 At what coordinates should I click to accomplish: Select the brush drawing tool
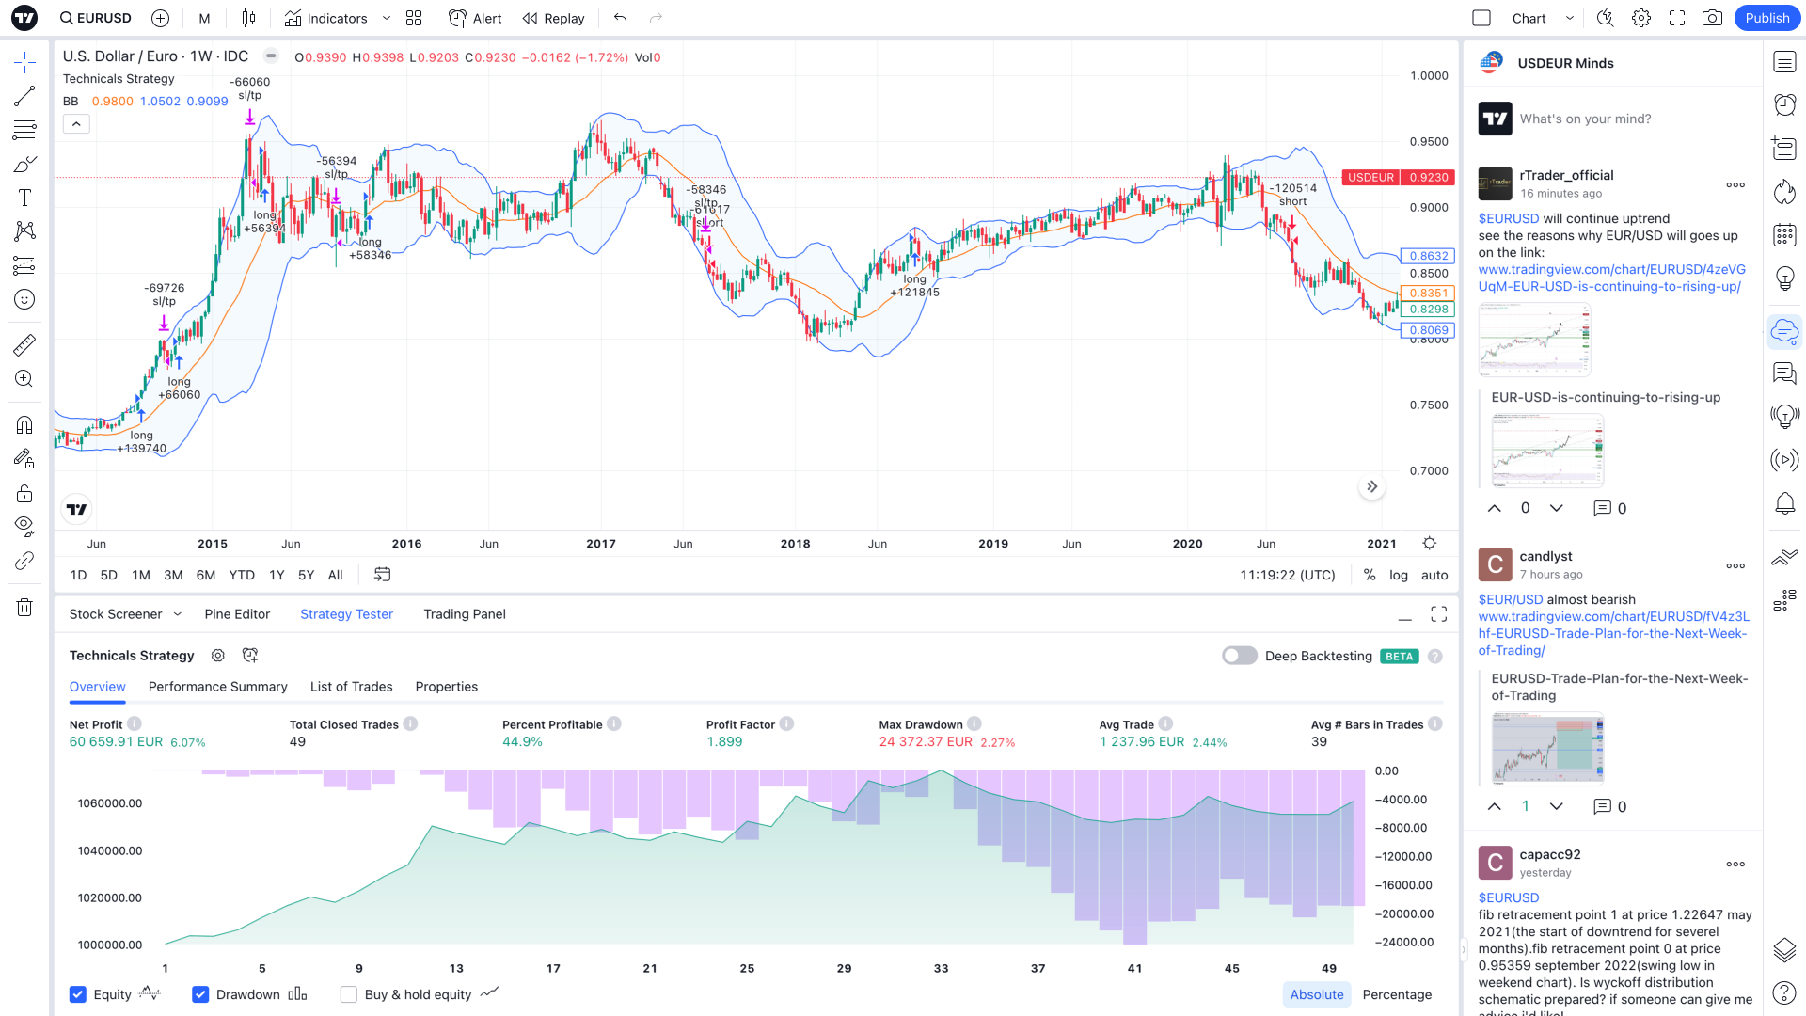[x=24, y=164]
